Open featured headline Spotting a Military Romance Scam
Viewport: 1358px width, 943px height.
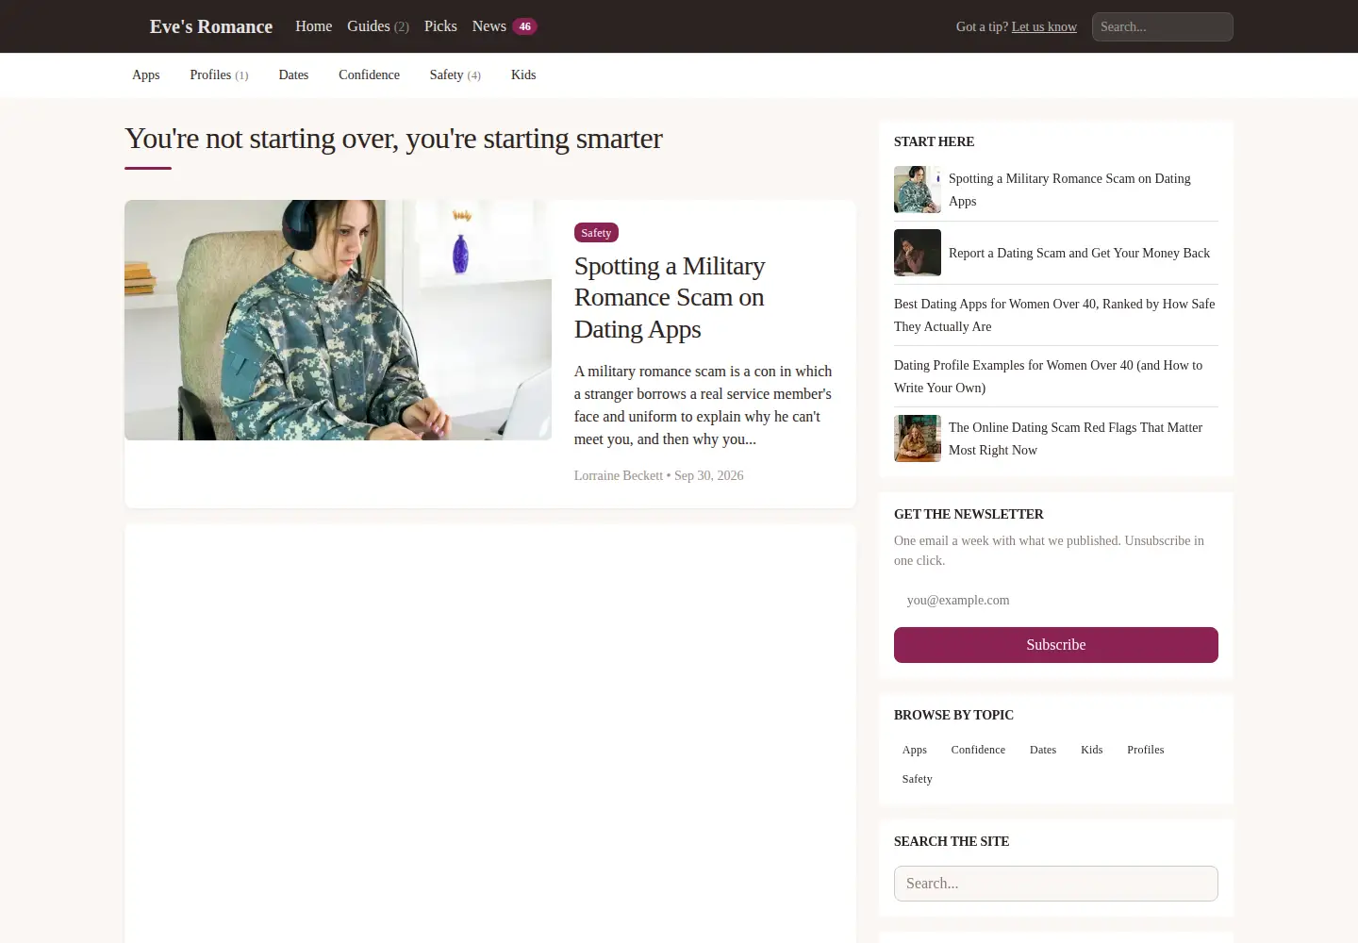click(x=670, y=297)
